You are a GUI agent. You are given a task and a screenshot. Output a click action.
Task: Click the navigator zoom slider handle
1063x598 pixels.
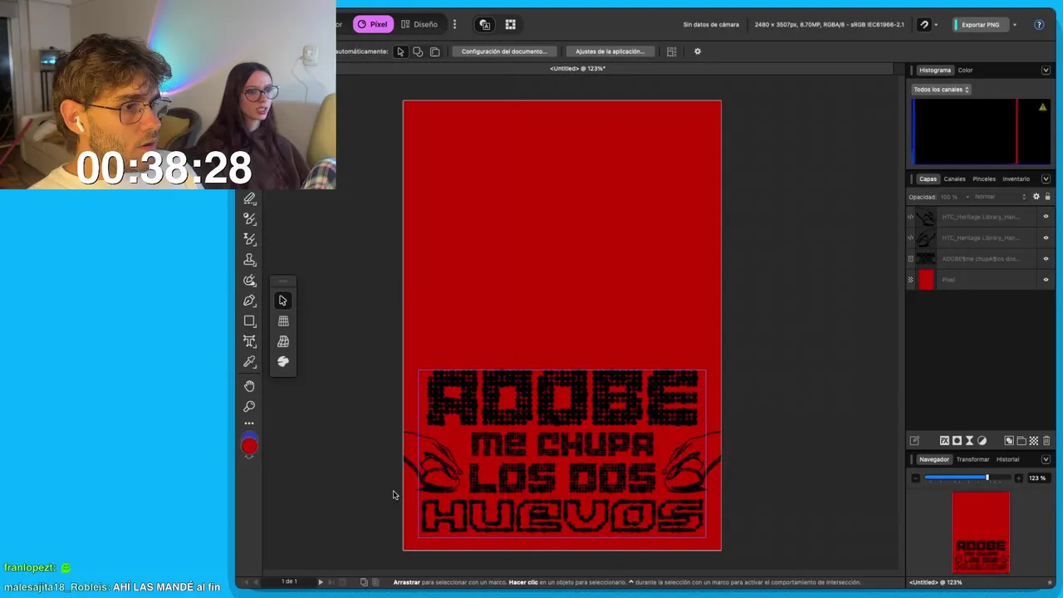point(987,478)
